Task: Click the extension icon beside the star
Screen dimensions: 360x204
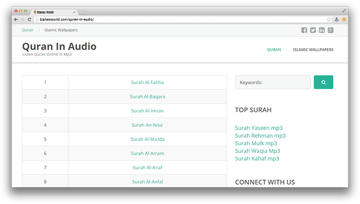Action: [336, 20]
